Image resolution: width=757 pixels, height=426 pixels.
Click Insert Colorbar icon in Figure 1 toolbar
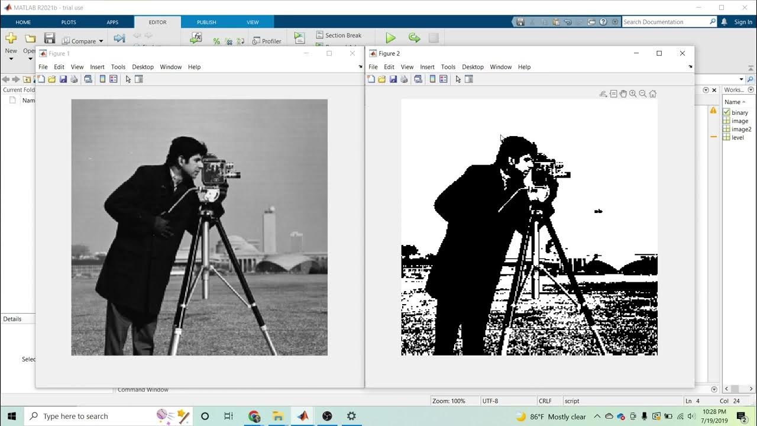pyautogui.click(x=102, y=79)
